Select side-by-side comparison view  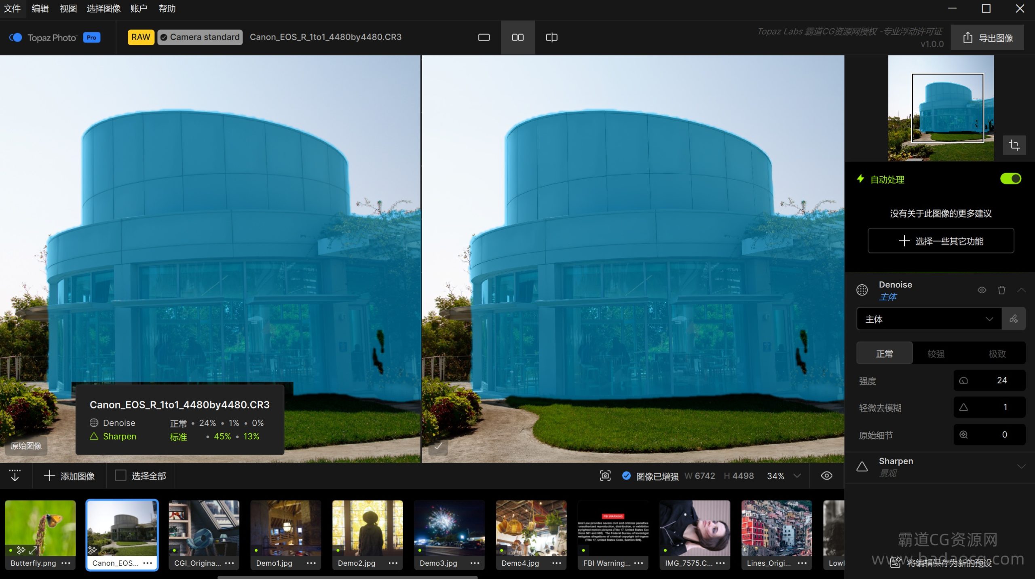click(x=517, y=38)
